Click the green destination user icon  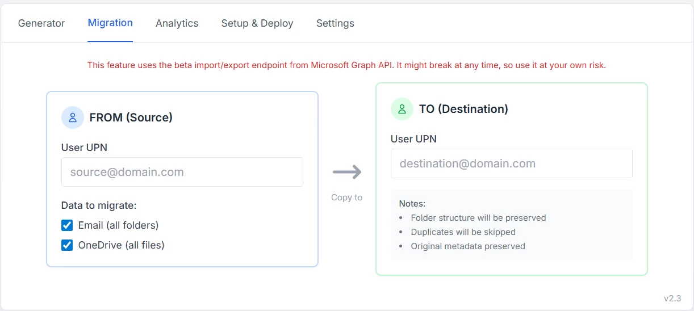tap(402, 109)
